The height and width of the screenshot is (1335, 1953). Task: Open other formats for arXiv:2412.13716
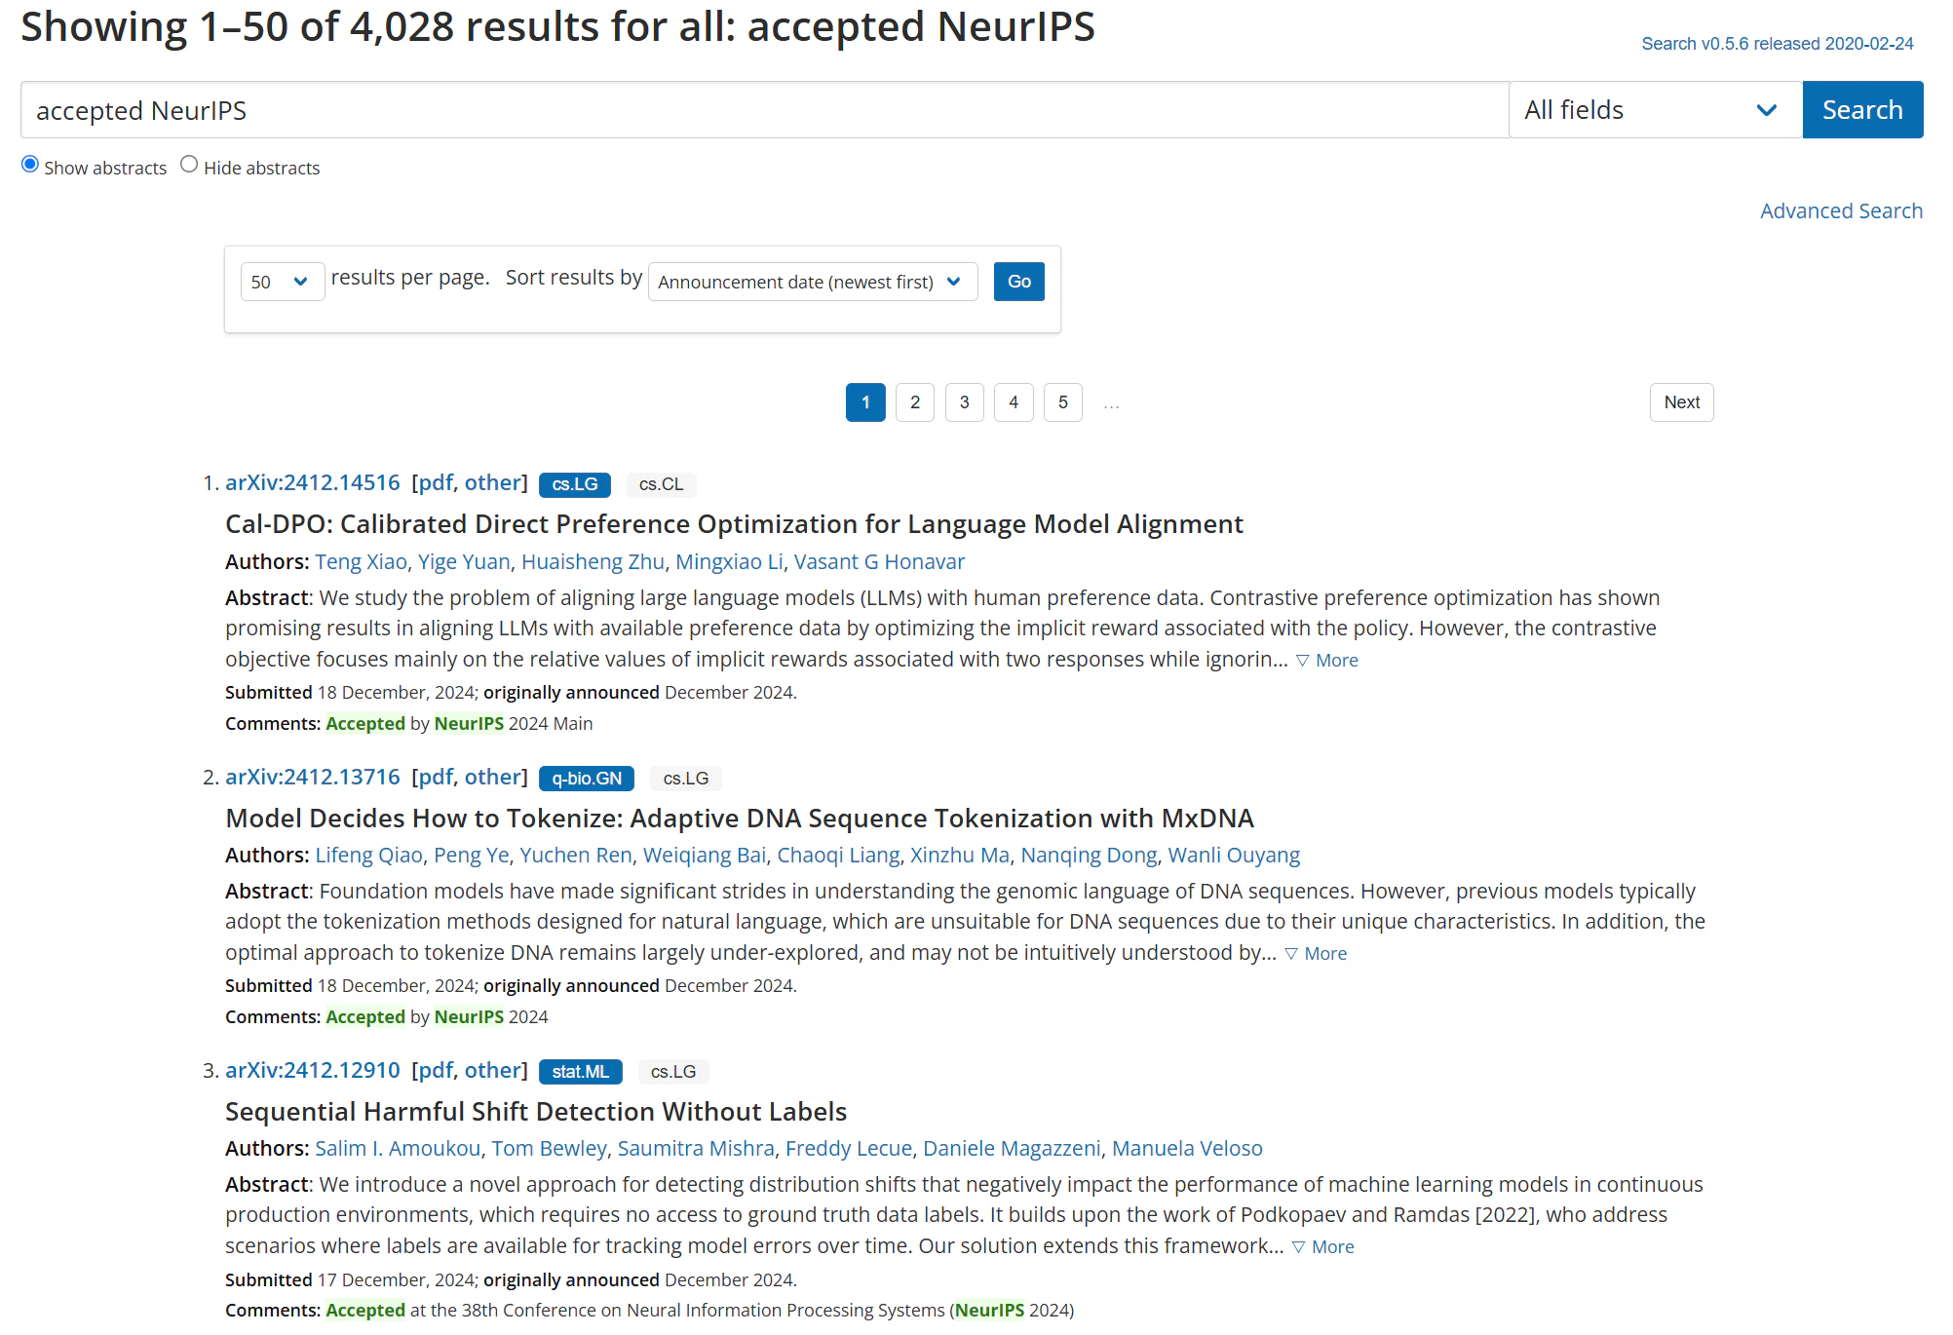pyautogui.click(x=493, y=777)
